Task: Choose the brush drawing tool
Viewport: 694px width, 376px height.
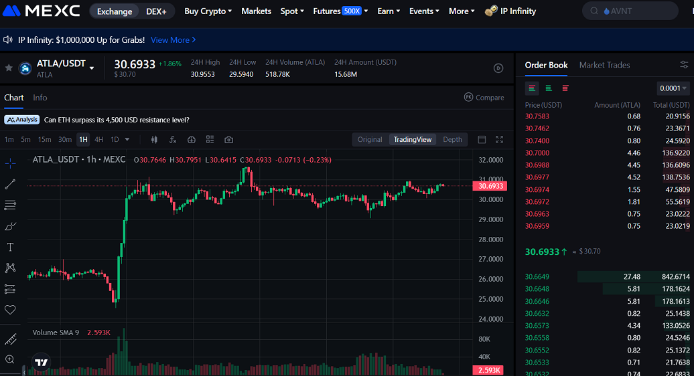Action: [x=10, y=226]
